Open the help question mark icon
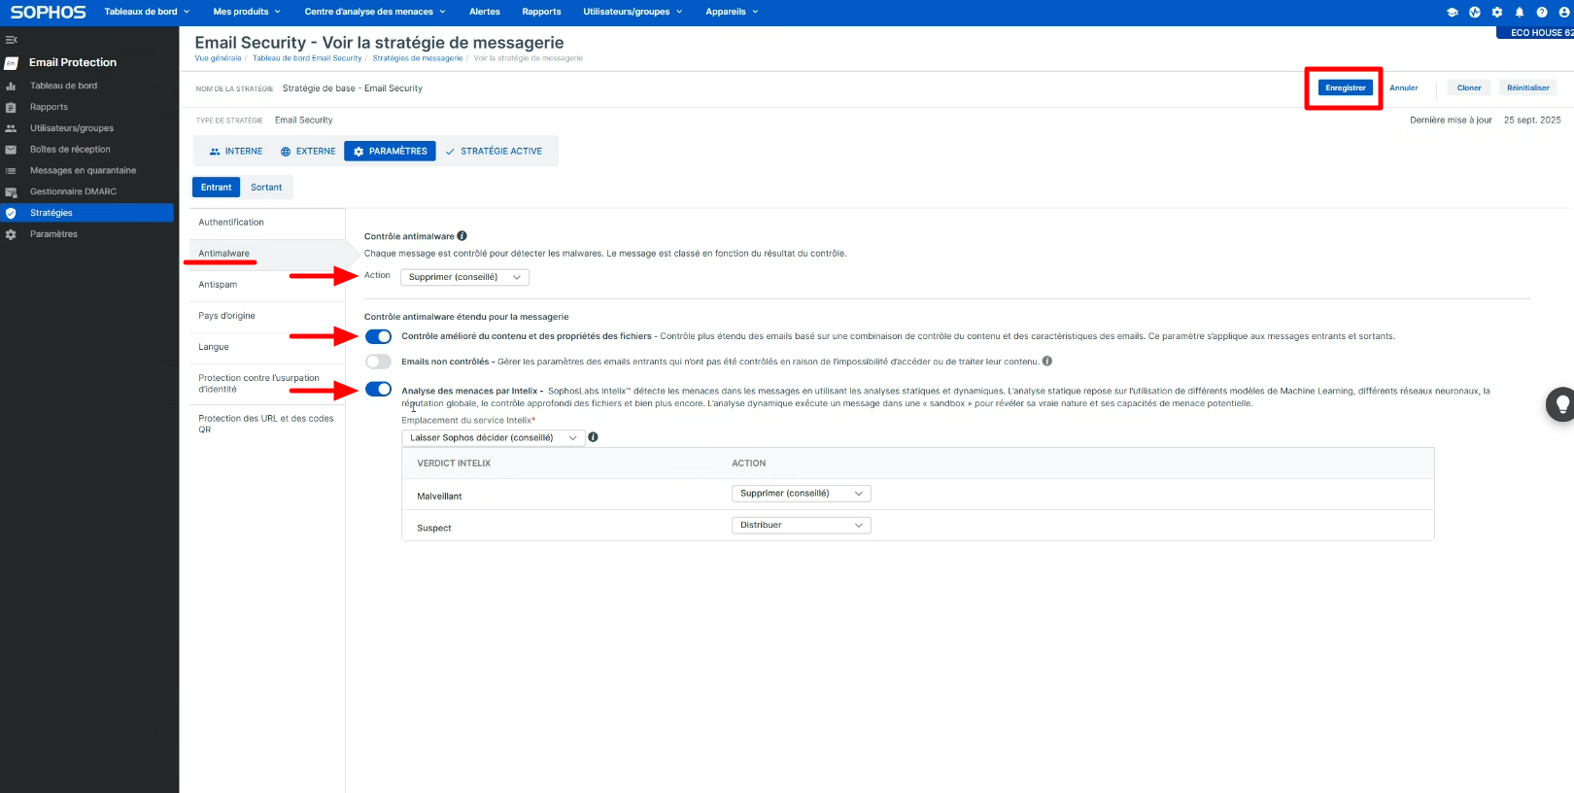The image size is (1574, 793). [x=1542, y=13]
